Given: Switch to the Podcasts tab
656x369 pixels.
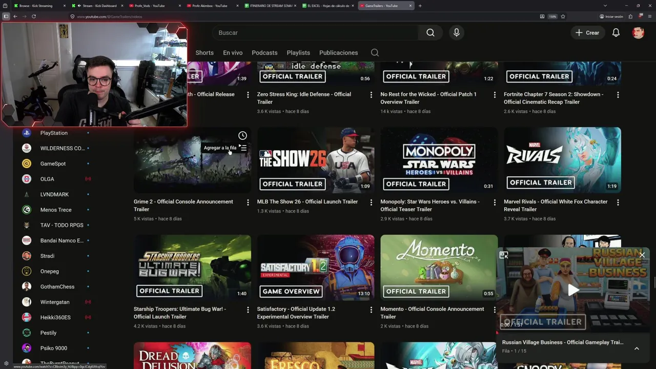Looking at the screenshot, I should click(264, 53).
